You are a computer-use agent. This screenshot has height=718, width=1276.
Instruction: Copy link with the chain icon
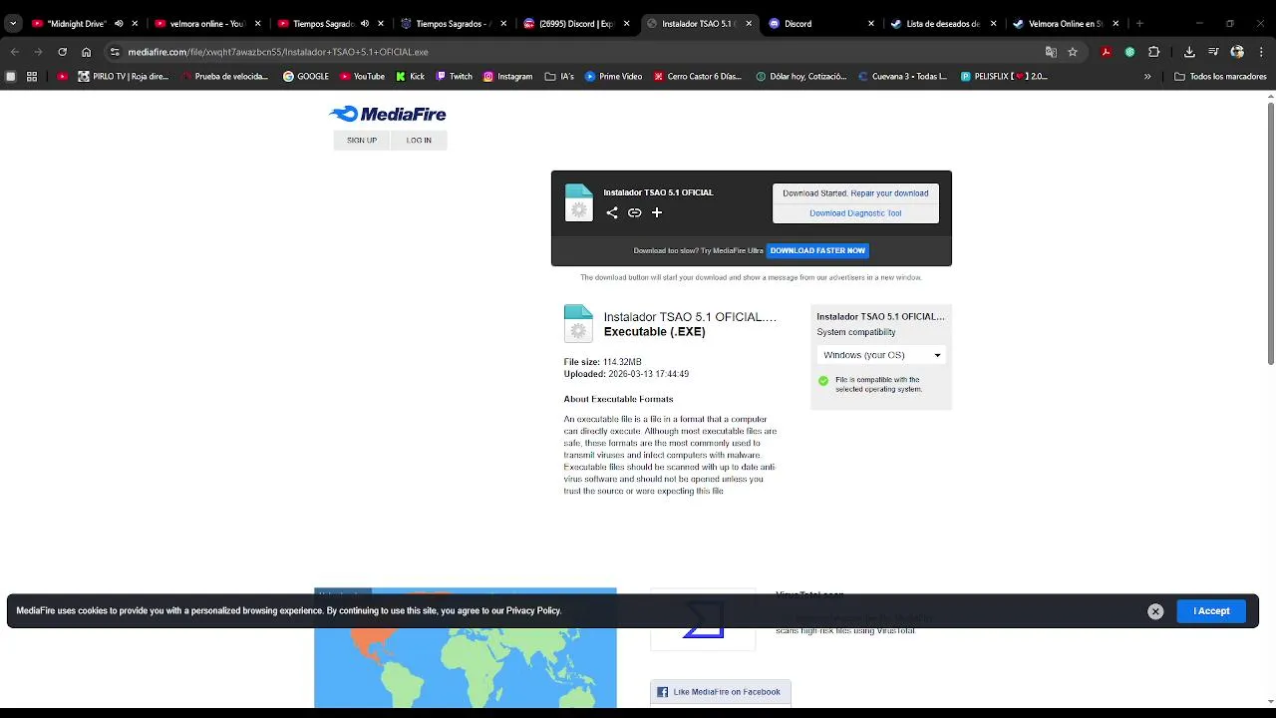(x=634, y=212)
